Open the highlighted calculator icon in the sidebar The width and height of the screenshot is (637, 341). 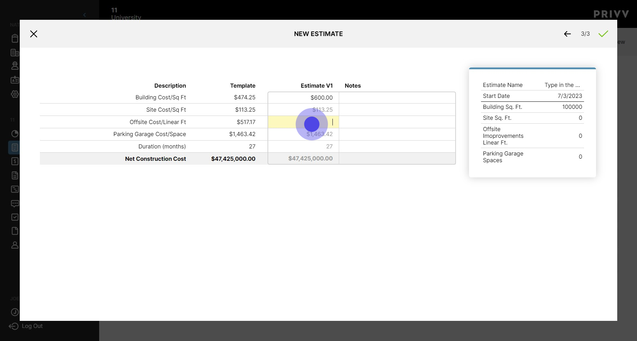click(x=15, y=147)
